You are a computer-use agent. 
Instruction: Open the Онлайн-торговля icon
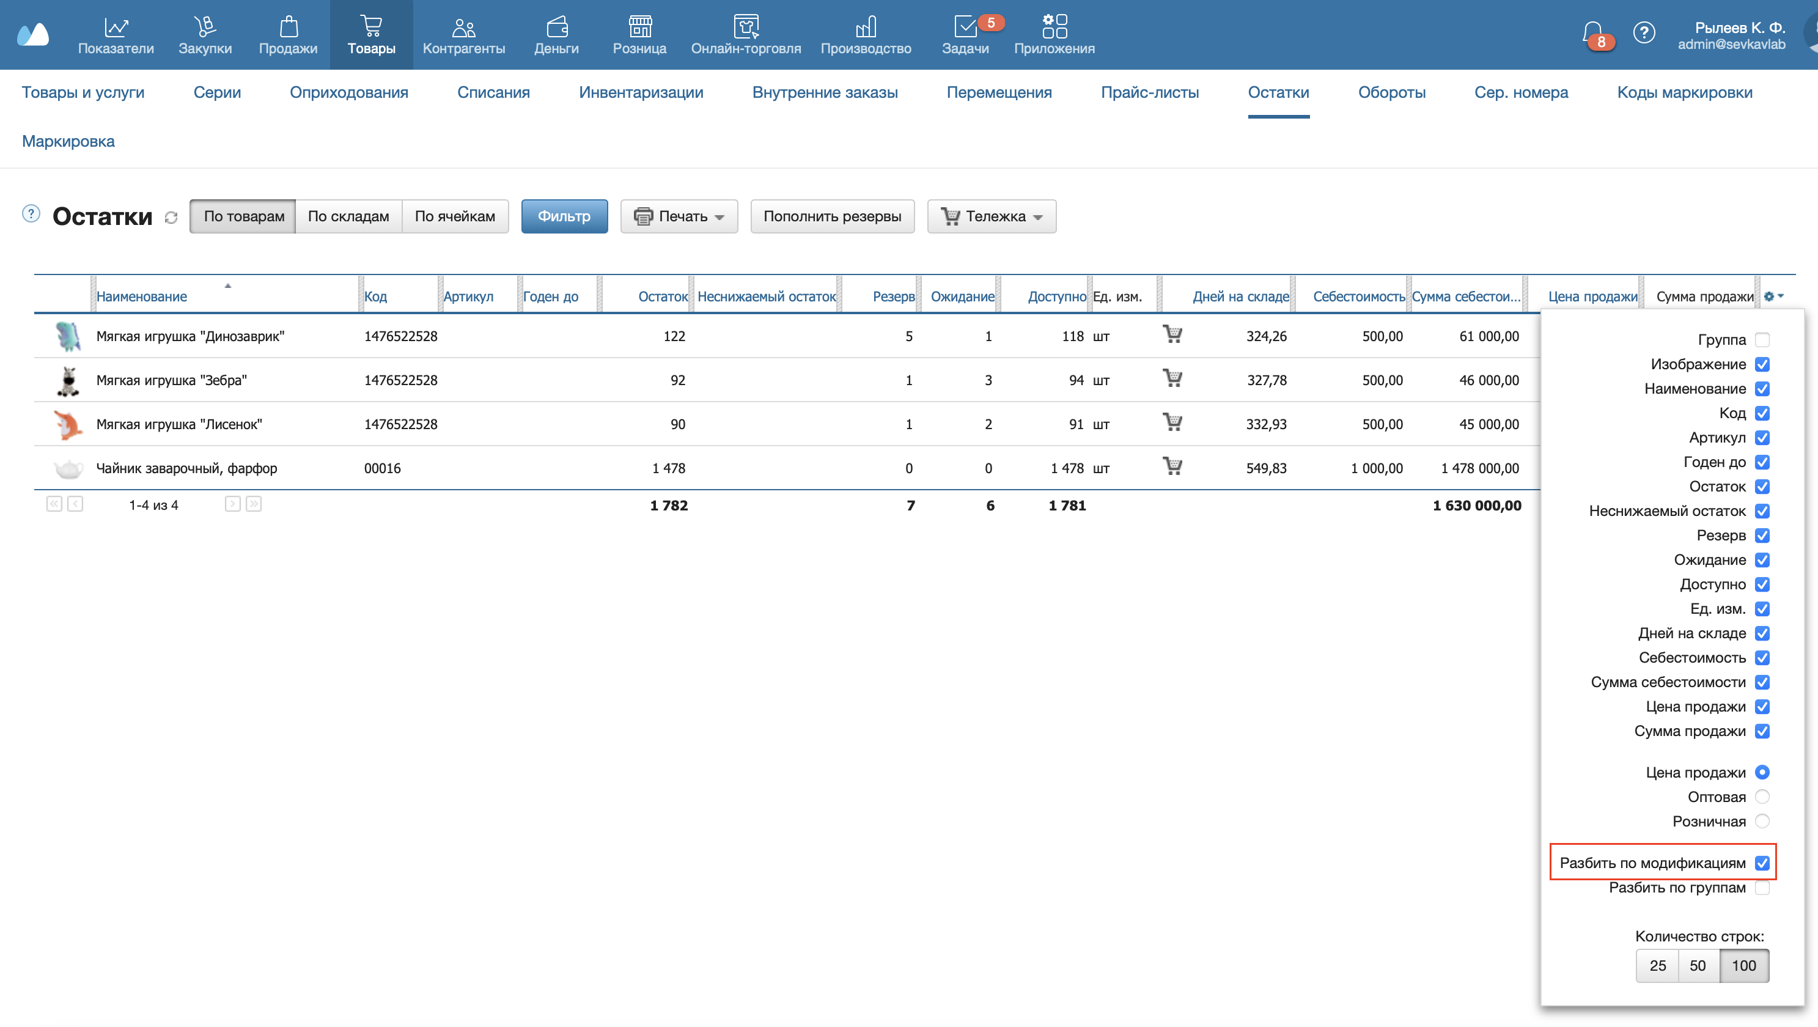point(746,27)
